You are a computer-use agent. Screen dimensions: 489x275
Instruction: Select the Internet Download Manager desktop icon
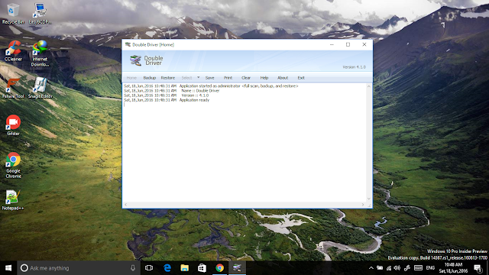pyautogui.click(x=40, y=53)
